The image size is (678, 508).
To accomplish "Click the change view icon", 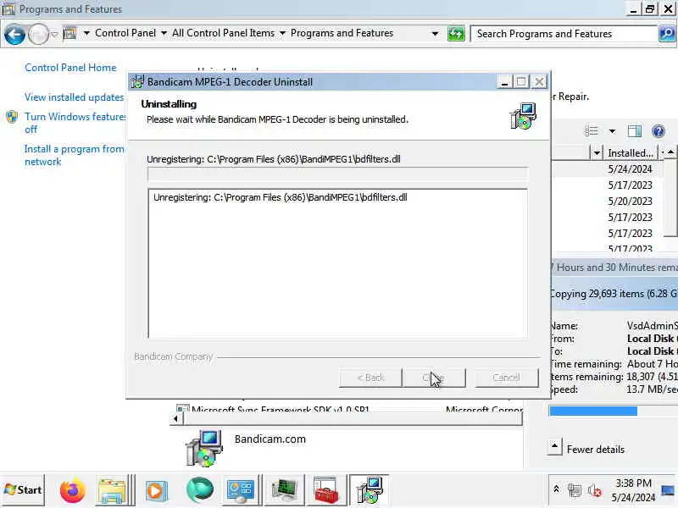I will (591, 131).
